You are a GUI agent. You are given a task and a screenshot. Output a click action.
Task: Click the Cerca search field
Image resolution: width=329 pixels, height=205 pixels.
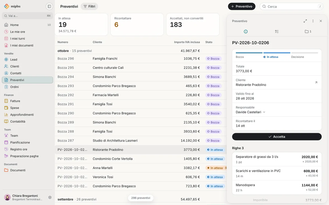291,6
